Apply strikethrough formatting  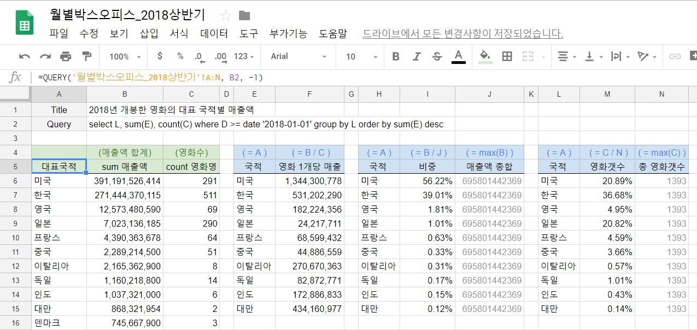coord(437,56)
